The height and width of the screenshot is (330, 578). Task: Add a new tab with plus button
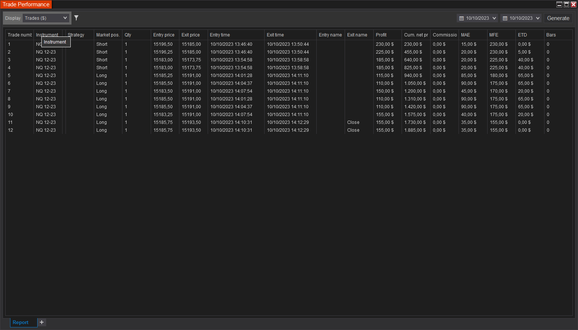42,322
